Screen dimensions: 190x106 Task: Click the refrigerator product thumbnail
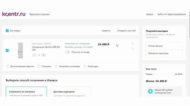coord(20,50)
